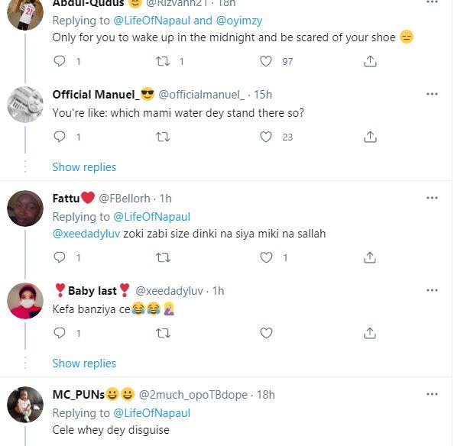Retweet Abdul-Qudus's midnight shoe tweet
The height and width of the screenshot is (446, 454).
(163, 61)
